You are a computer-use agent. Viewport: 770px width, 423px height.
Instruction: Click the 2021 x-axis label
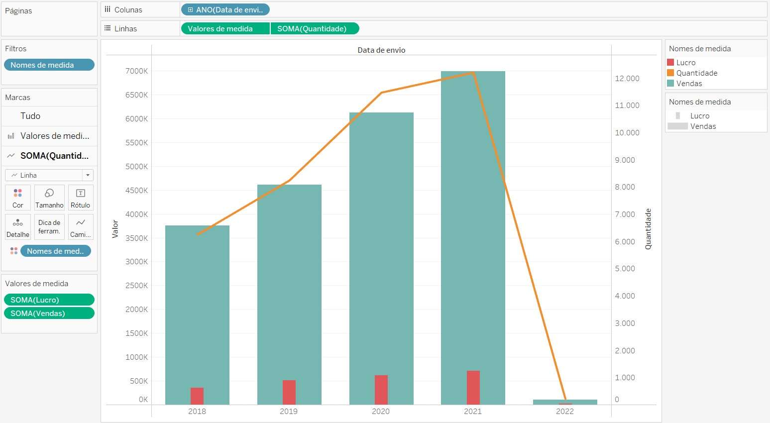tap(473, 412)
